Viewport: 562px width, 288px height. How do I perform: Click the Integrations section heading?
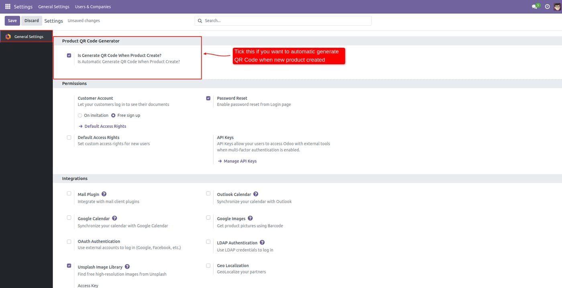click(x=75, y=178)
